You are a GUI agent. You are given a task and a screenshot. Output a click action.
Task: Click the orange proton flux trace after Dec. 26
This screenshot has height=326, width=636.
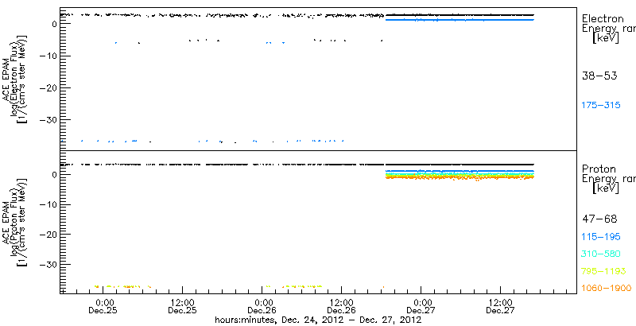[460, 177]
